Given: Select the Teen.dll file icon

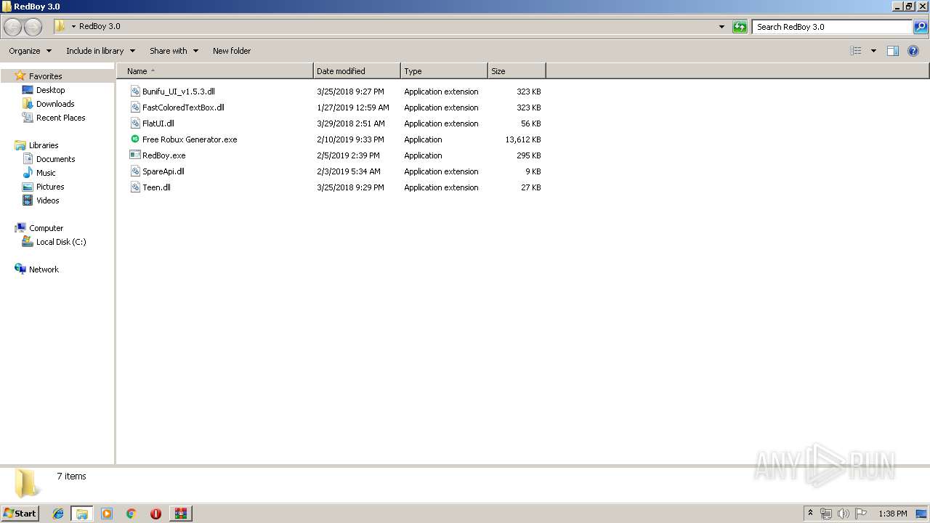Looking at the screenshot, I should [x=135, y=187].
